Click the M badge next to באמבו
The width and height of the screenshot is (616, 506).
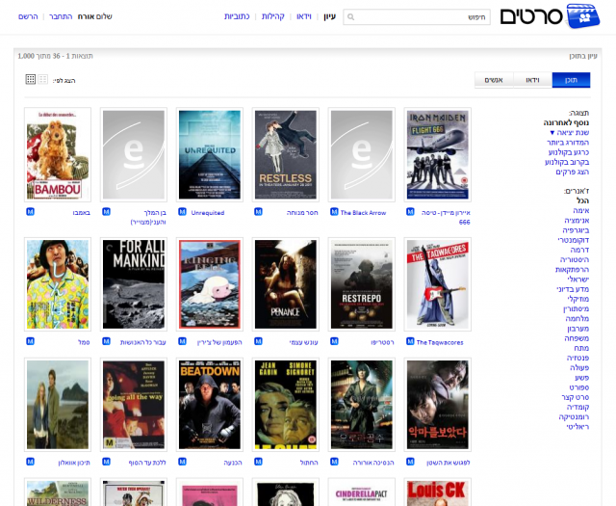(x=30, y=212)
